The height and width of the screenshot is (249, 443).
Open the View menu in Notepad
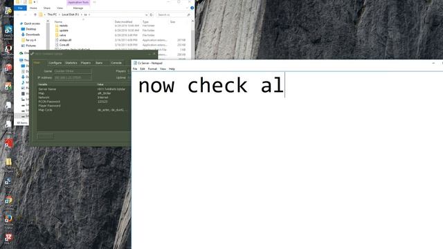coord(163,69)
